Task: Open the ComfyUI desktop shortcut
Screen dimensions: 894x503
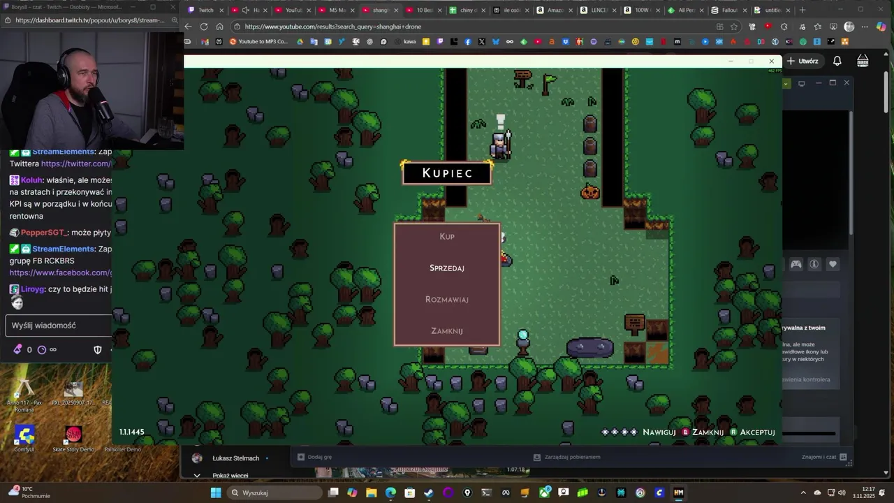Action: [x=24, y=439]
